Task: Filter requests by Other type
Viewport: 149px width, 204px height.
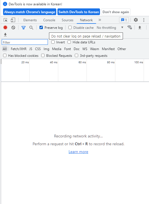Action: point(122,49)
